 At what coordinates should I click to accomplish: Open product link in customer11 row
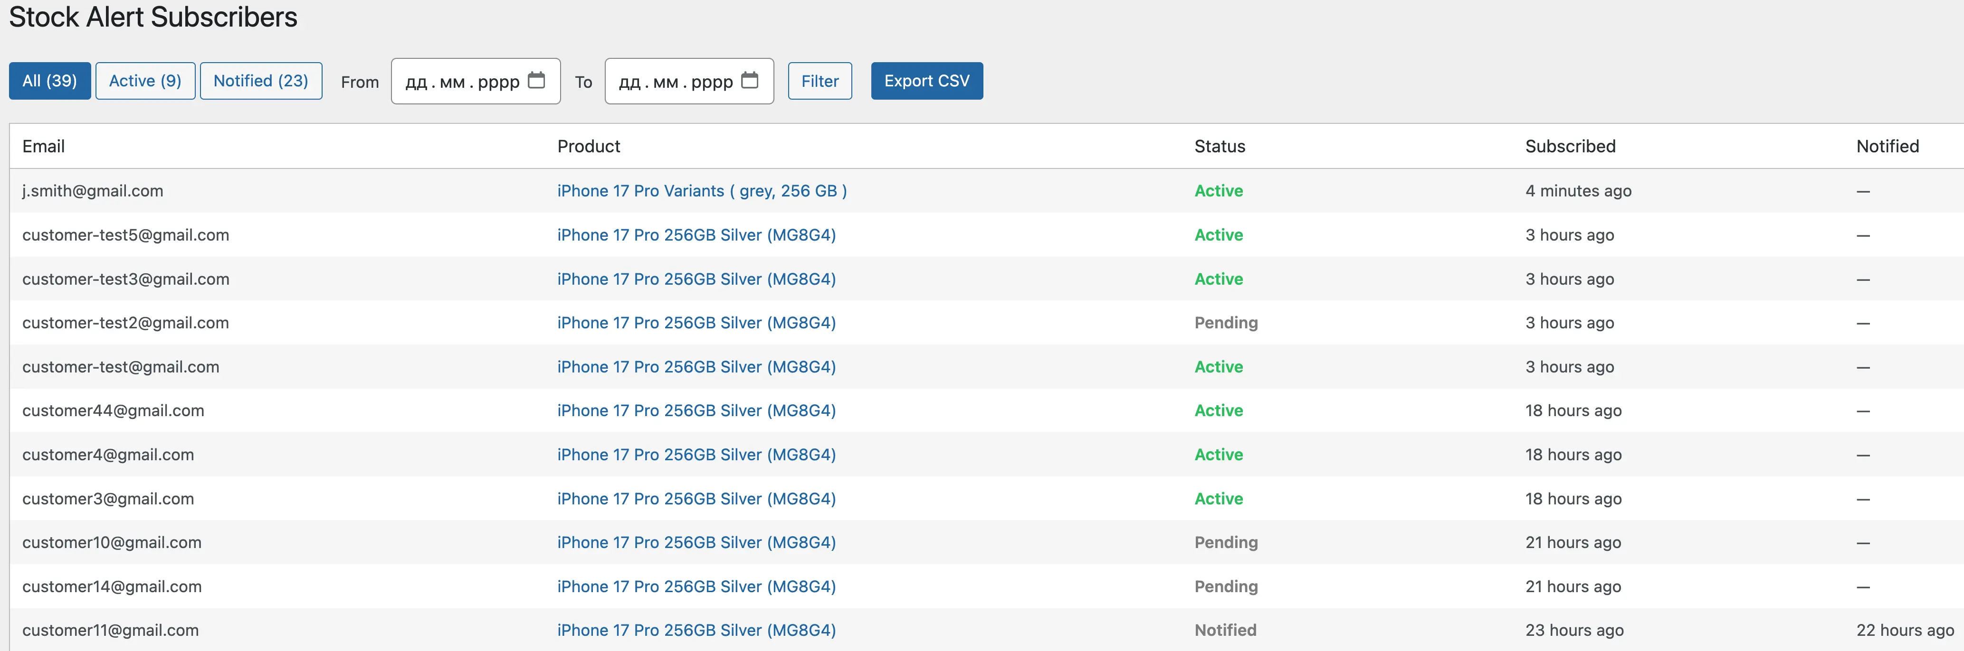pyautogui.click(x=696, y=630)
